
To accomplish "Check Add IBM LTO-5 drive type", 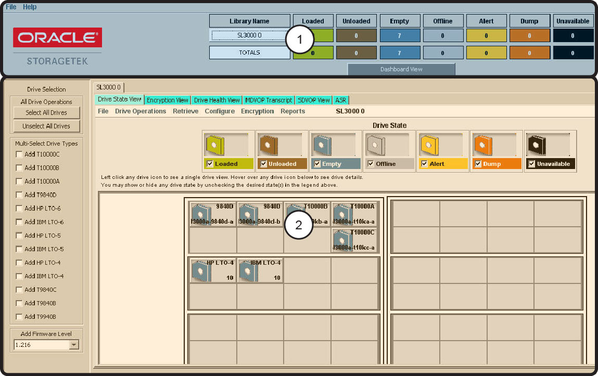I will pyautogui.click(x=19, y=249).
